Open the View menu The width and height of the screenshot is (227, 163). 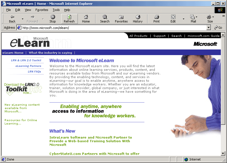coord(28,10)
